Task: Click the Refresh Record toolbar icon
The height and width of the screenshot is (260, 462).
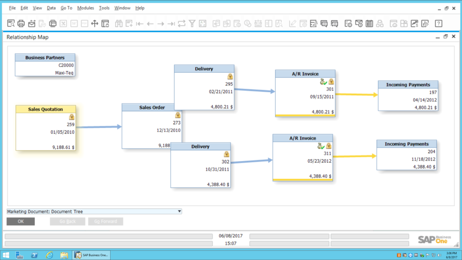Action: tap(182, 23)
